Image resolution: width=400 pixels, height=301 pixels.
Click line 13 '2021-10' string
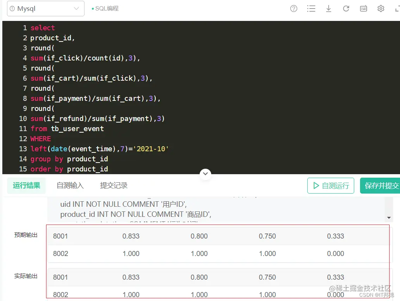151,149
